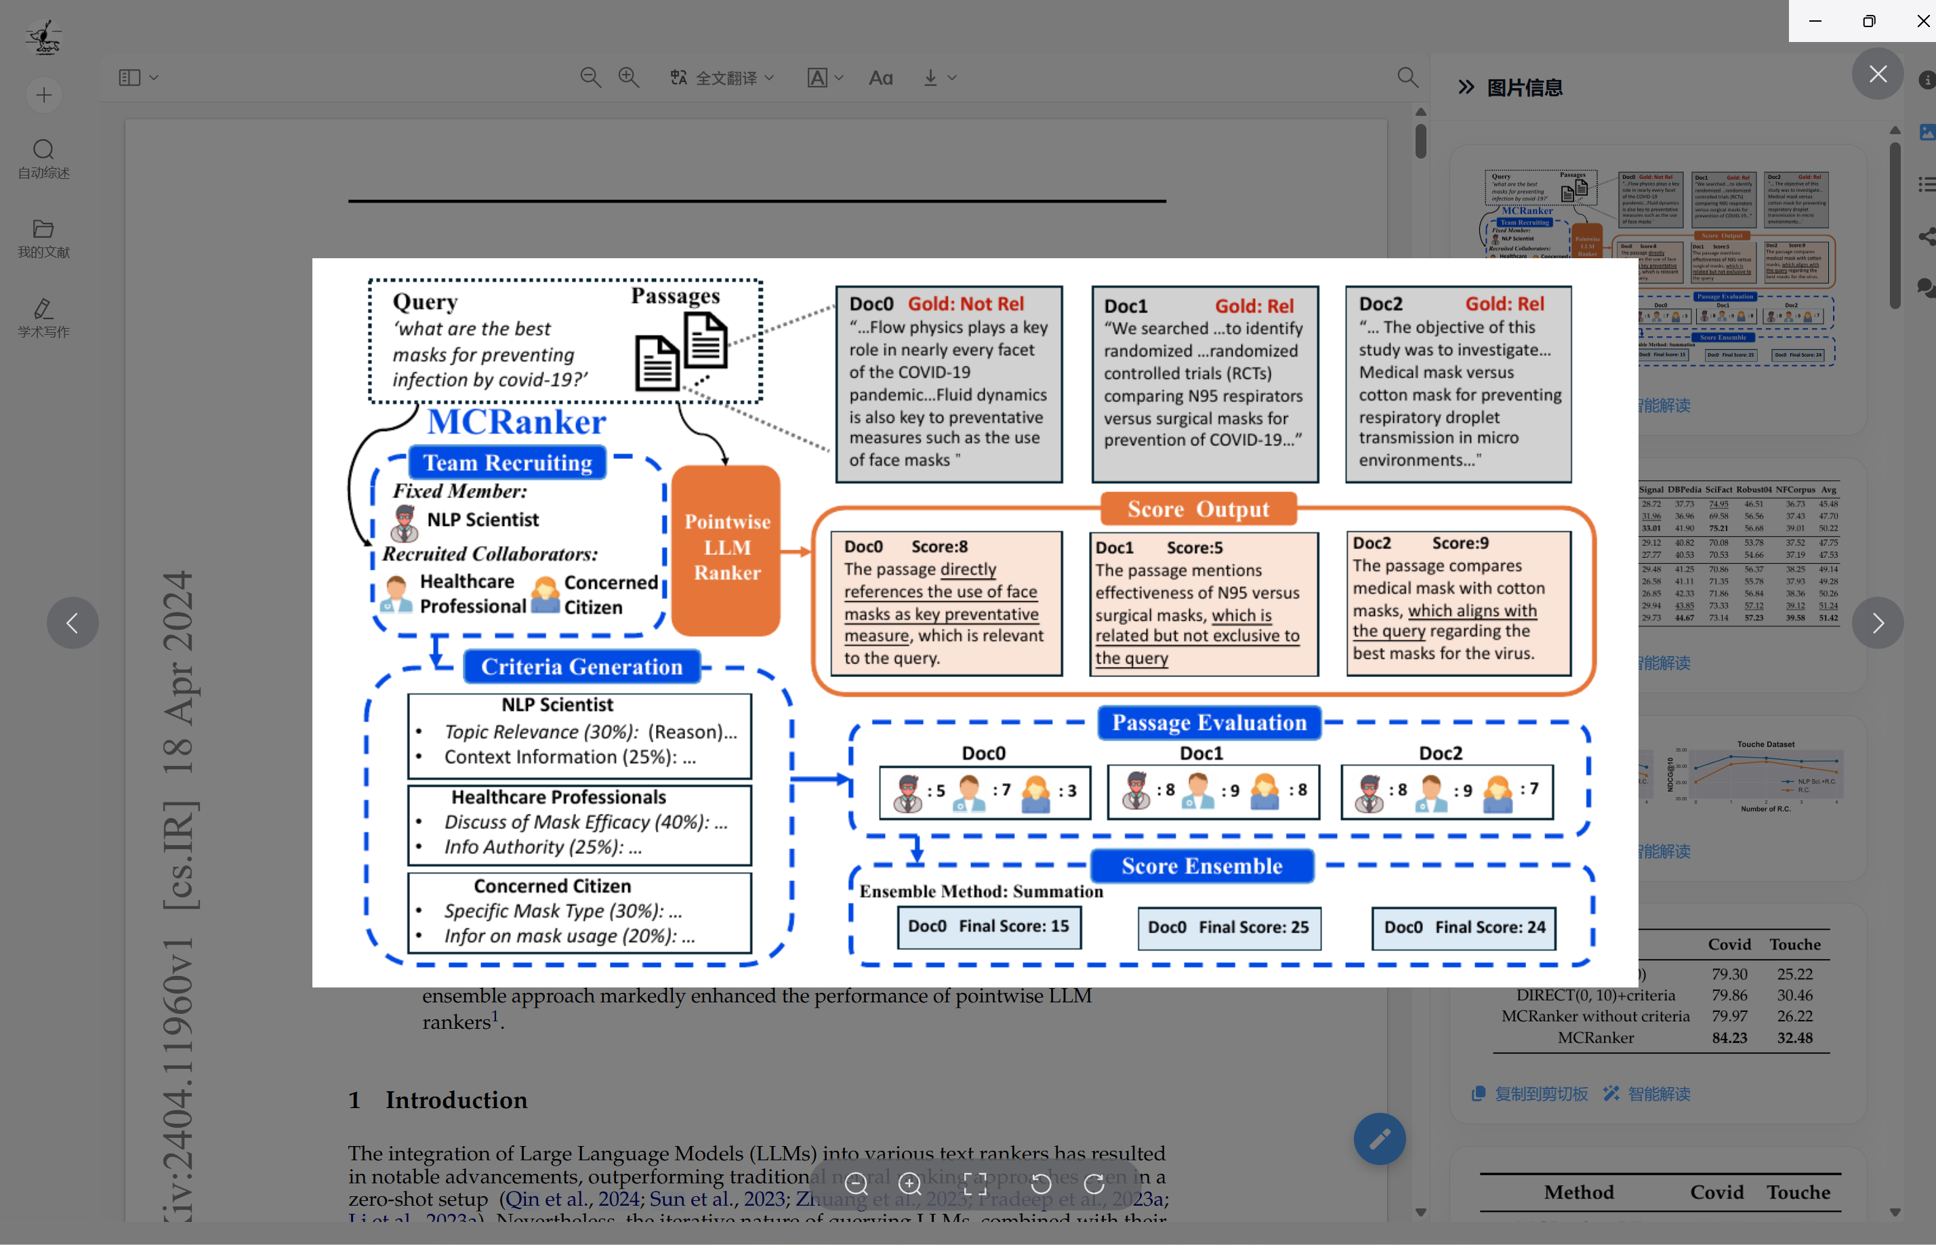Click the blue pencil edit button

point(1379,1139)
